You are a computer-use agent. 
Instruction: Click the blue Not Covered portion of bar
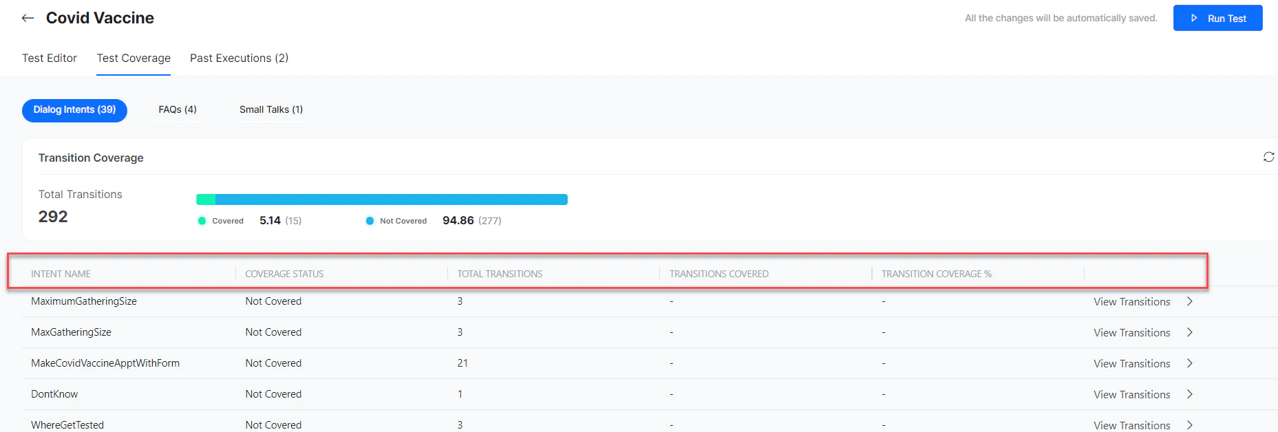click(392, 199)
